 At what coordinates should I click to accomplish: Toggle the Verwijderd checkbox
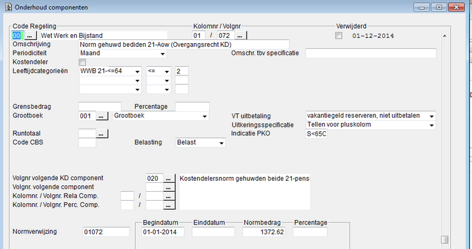click(339, 36)
